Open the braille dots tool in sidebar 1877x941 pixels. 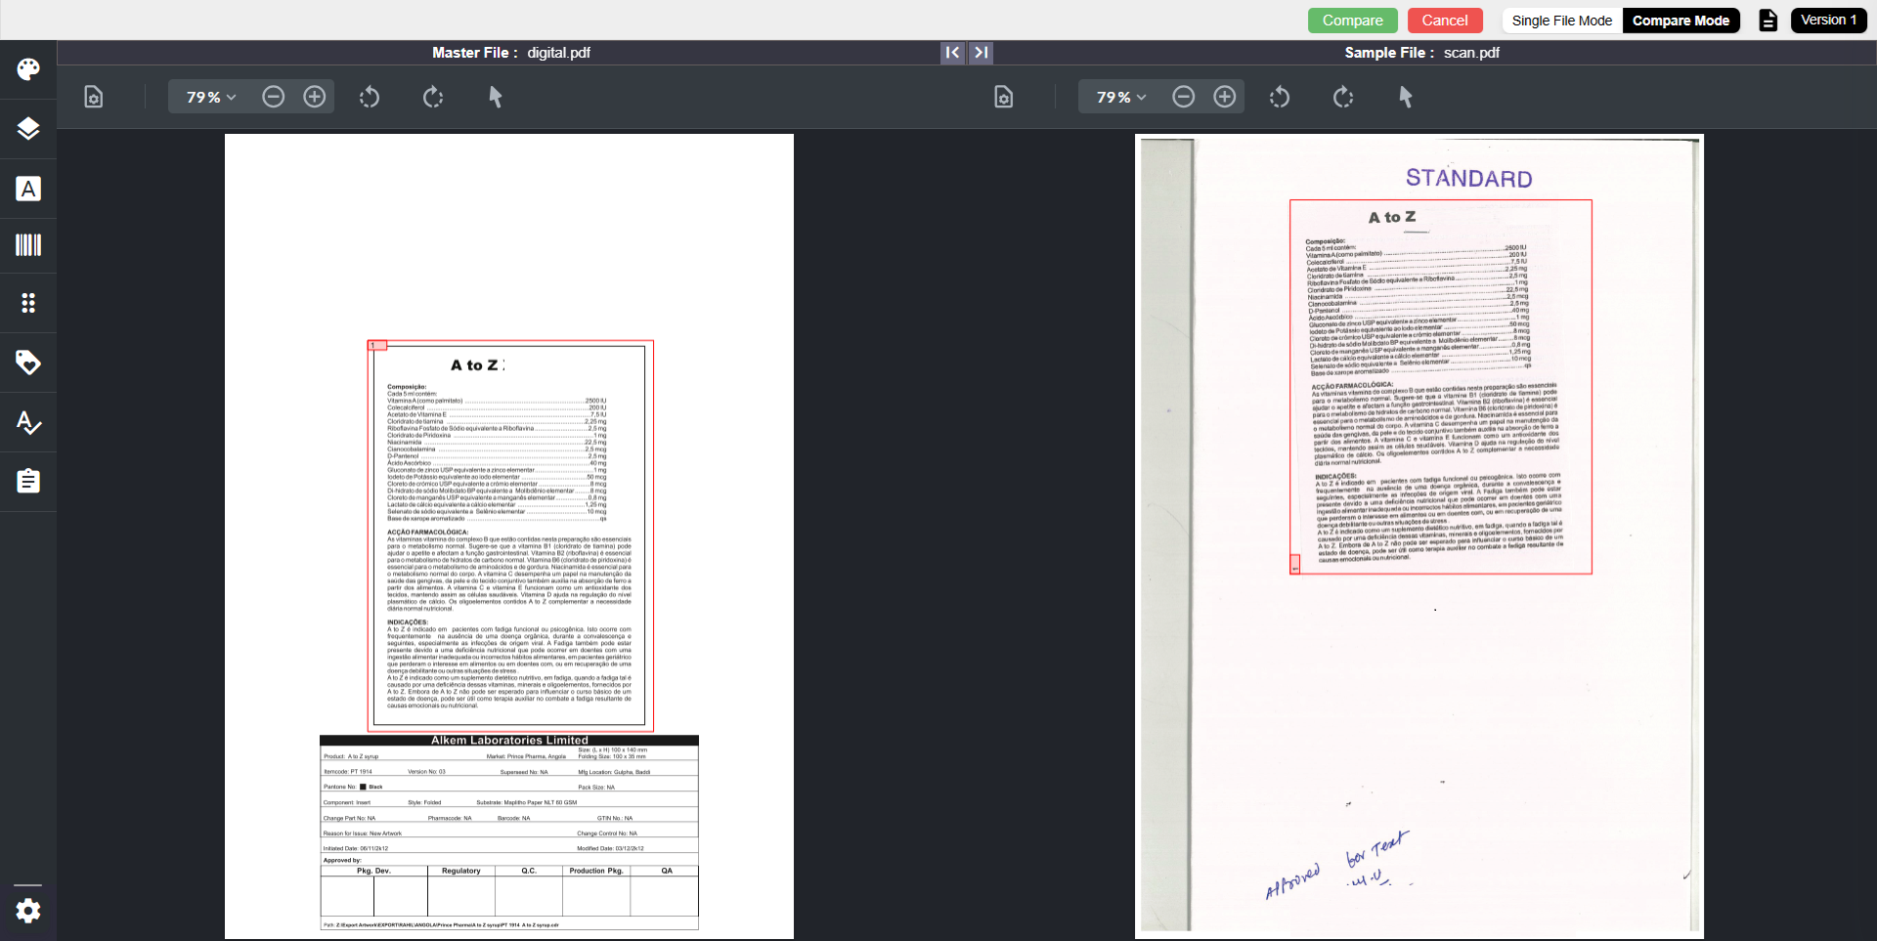click(28, 303)
